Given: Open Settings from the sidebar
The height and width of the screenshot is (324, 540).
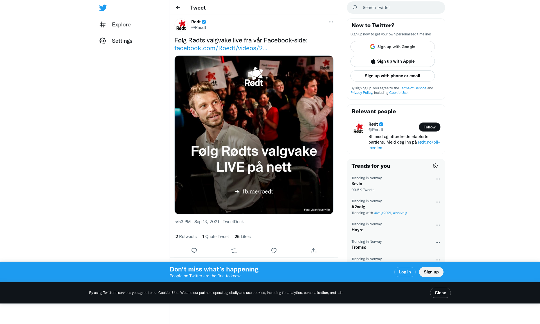Looking at the screenshot, I should point(116,41).
